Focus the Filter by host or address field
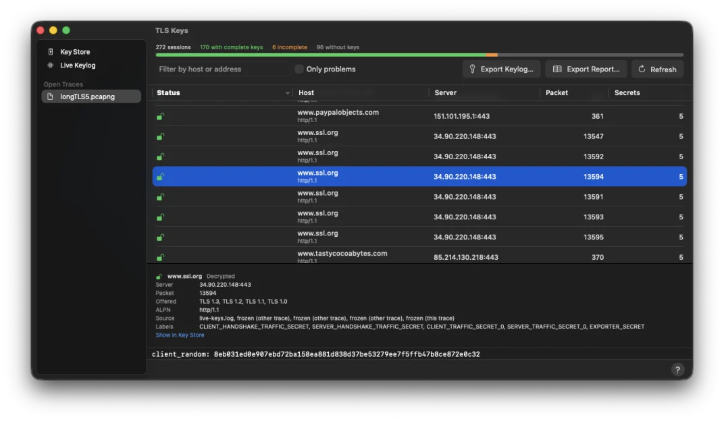 click(222, 69)
